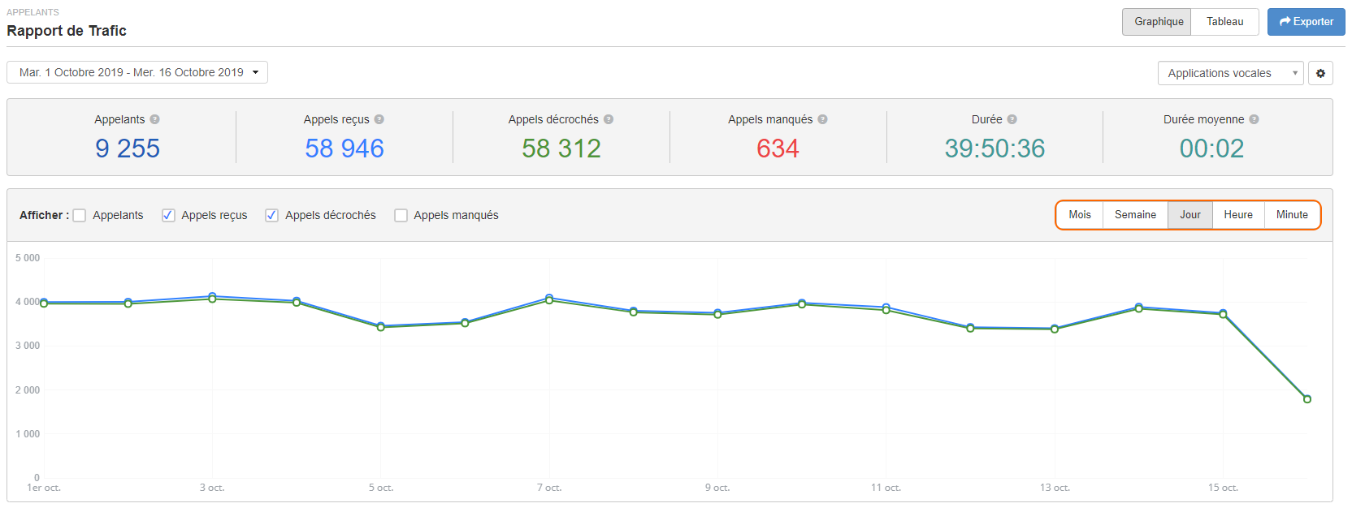Click the help icon next to Durée moyenne
Image resolution: width=1352 pixels, height=512 pixels.
(x=1254, y=119)
